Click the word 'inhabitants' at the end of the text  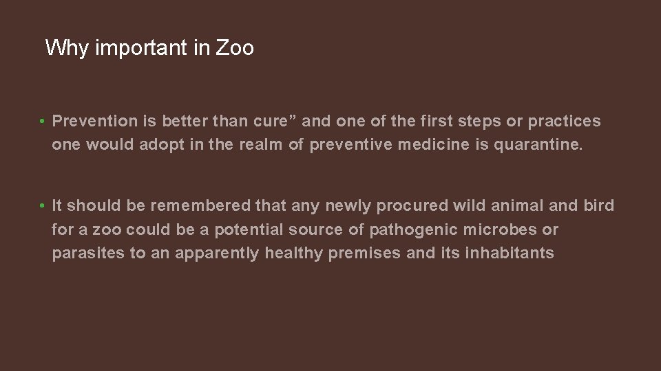pyautogui.click(x=509, y=253)
